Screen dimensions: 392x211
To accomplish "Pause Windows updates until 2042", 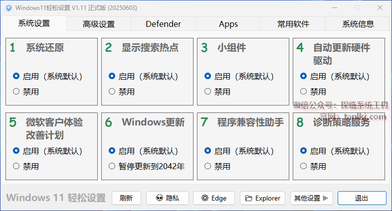I will [112, 166].
